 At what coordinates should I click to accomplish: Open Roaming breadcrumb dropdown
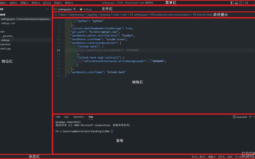pyautogui.click(x=105, y=15)
